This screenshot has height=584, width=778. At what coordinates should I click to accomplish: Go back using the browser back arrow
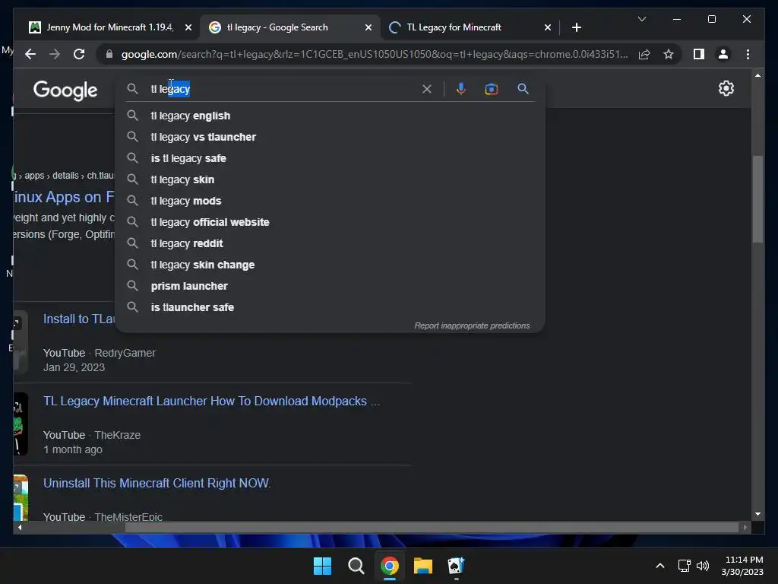(30, 54)
